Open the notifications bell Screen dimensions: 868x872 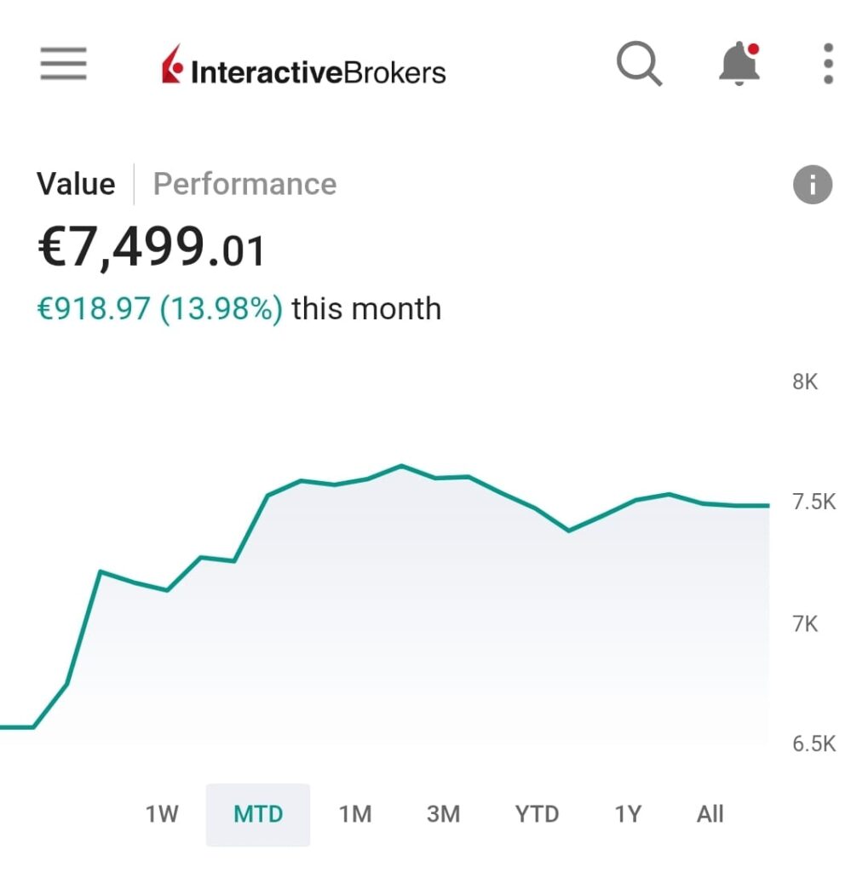pos(739,64)
